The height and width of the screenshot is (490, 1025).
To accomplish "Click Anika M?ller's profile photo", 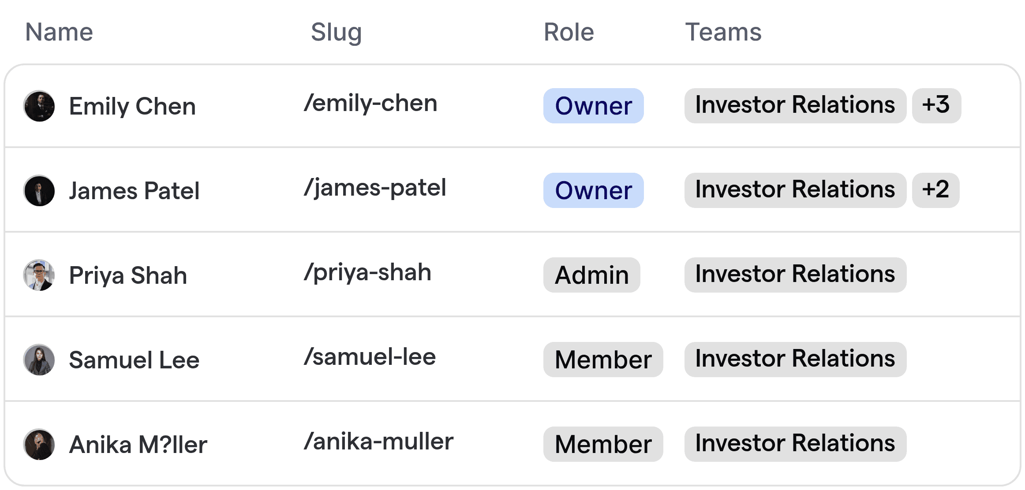I will pyautogui.click(x=39, y=444).
